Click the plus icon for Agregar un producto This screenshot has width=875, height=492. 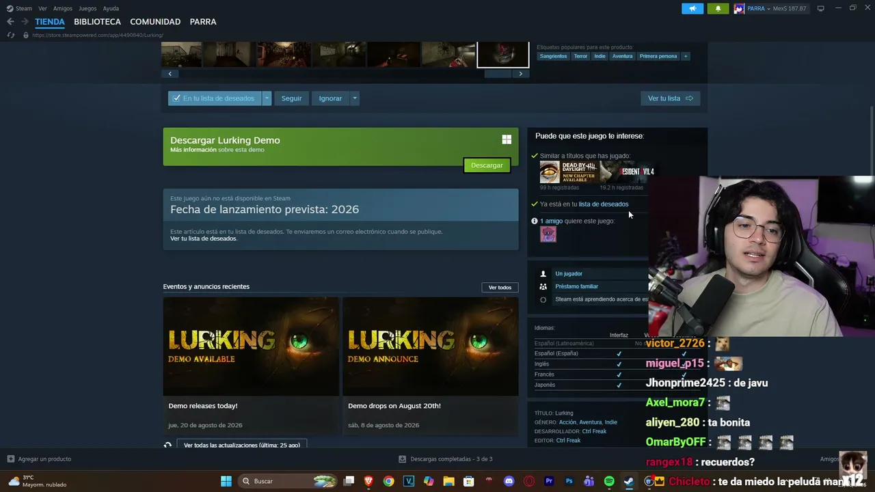[10, 459]
